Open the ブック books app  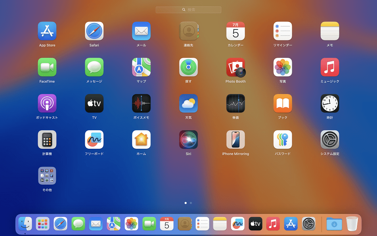[x=283, y=103]
